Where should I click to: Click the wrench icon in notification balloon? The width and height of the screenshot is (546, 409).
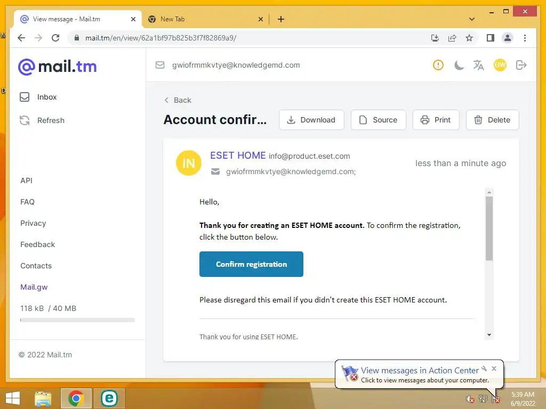(x=484, y=369)
